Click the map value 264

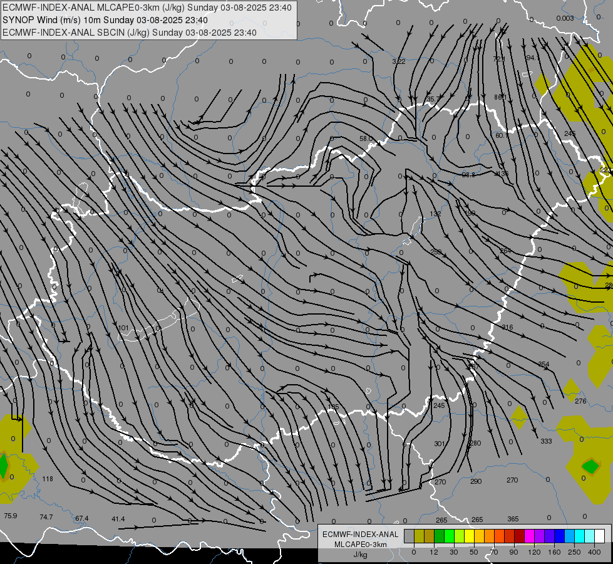(505, 251)
